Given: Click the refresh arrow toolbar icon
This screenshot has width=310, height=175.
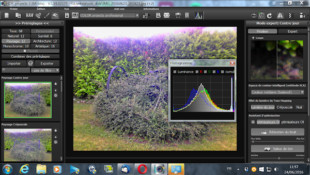Looking at the screenshot, I should click(269, 16).
